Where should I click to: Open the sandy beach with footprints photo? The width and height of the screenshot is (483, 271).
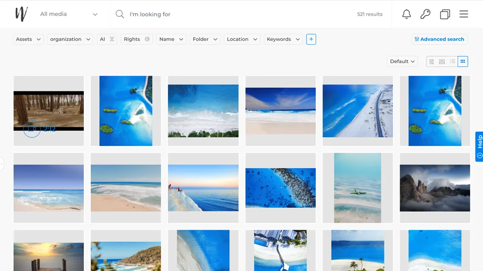coord(126,188)
